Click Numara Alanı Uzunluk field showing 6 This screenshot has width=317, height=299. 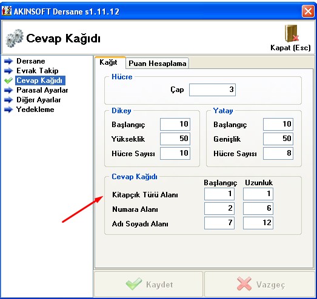(258, 208)
